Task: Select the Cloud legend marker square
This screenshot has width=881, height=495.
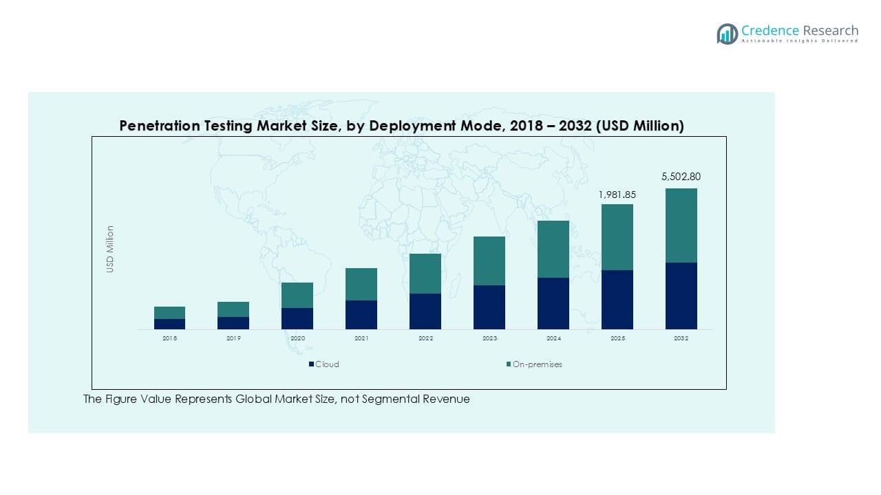Action: 311,364
